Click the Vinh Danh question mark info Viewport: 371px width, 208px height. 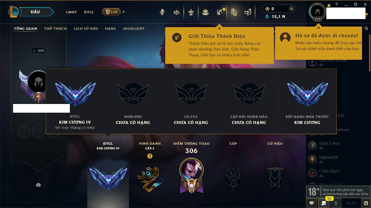point(150,156)
